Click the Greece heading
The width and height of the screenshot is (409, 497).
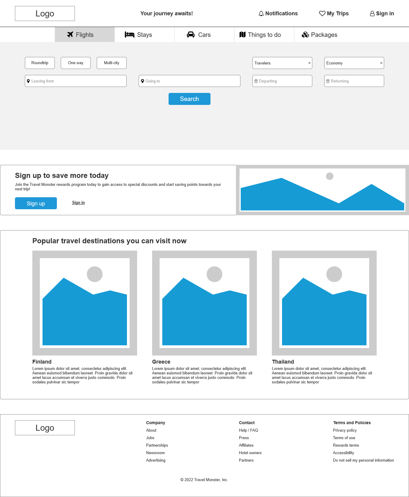(161, 362)
